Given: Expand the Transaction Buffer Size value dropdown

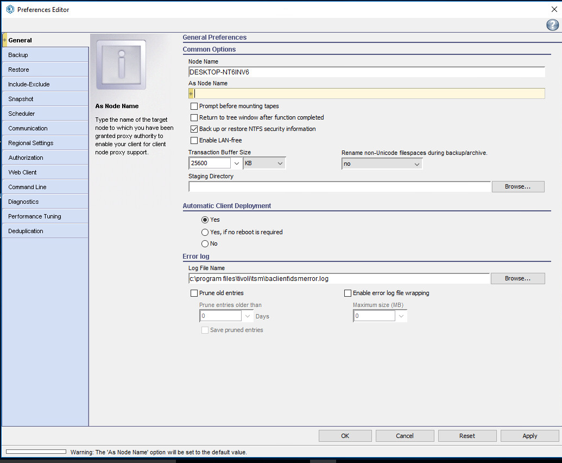Looking at the screenshot, I should (237, 163).
